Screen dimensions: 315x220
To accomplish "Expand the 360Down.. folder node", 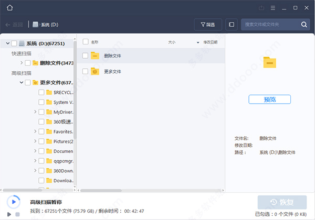I will click(35, 171).
